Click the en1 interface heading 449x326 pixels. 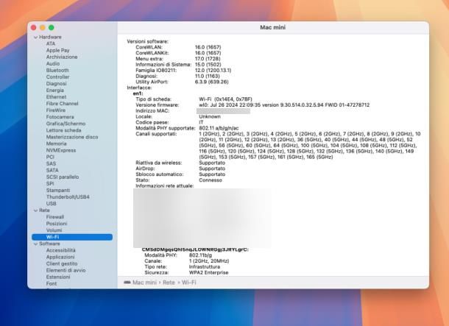point(138,93)
